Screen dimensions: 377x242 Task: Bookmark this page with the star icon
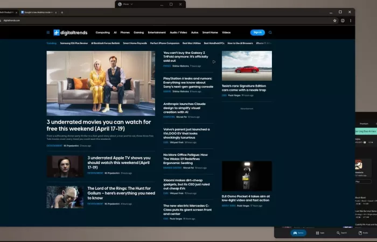pos(334,20)
